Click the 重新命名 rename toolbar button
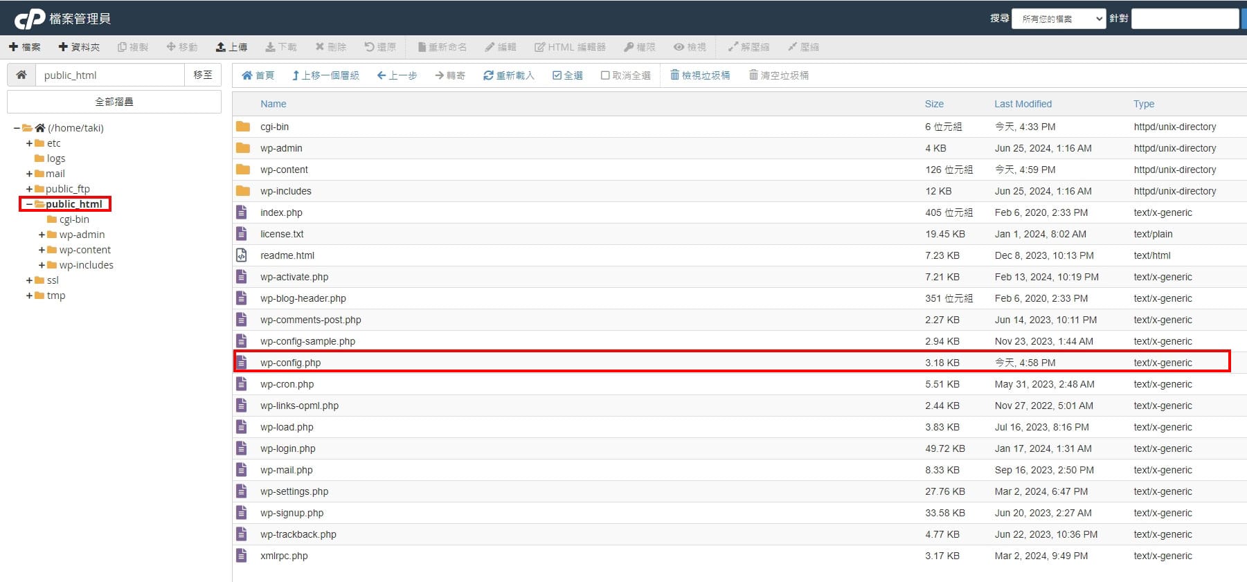 442,47
